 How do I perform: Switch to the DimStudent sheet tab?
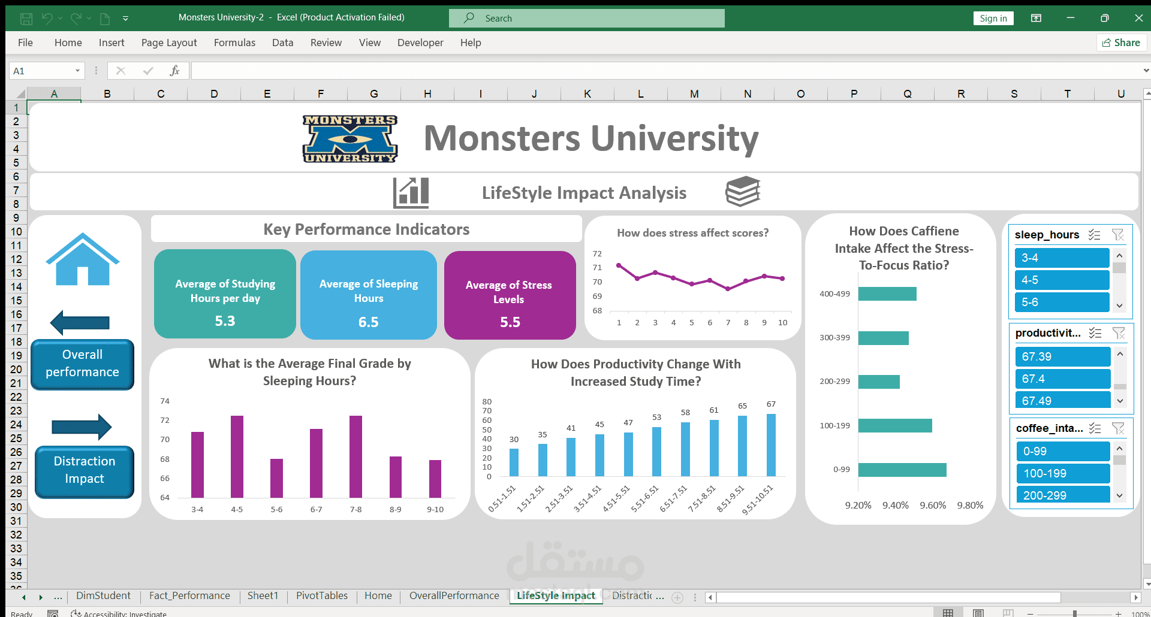click(103, 595)
